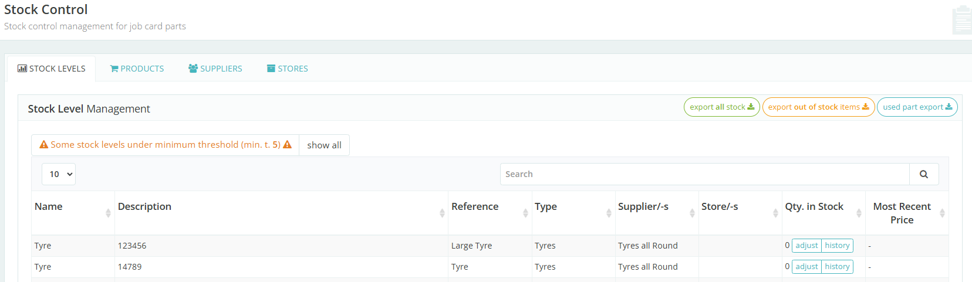Sort by Qty. in Stock arrows

[x=859, y=213]
